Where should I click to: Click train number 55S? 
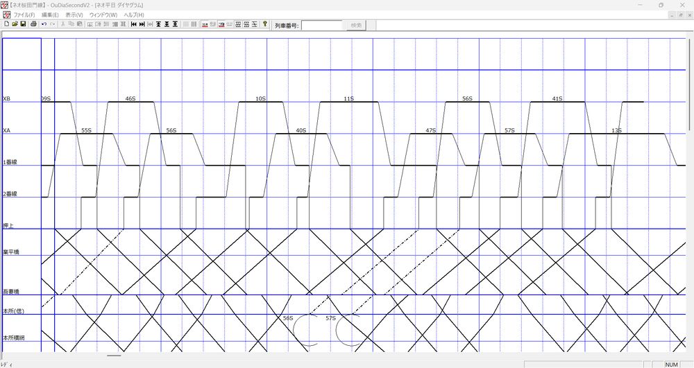click(86, 131)
